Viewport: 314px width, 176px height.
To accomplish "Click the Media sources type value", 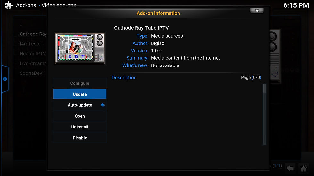I will pos(167,36).
